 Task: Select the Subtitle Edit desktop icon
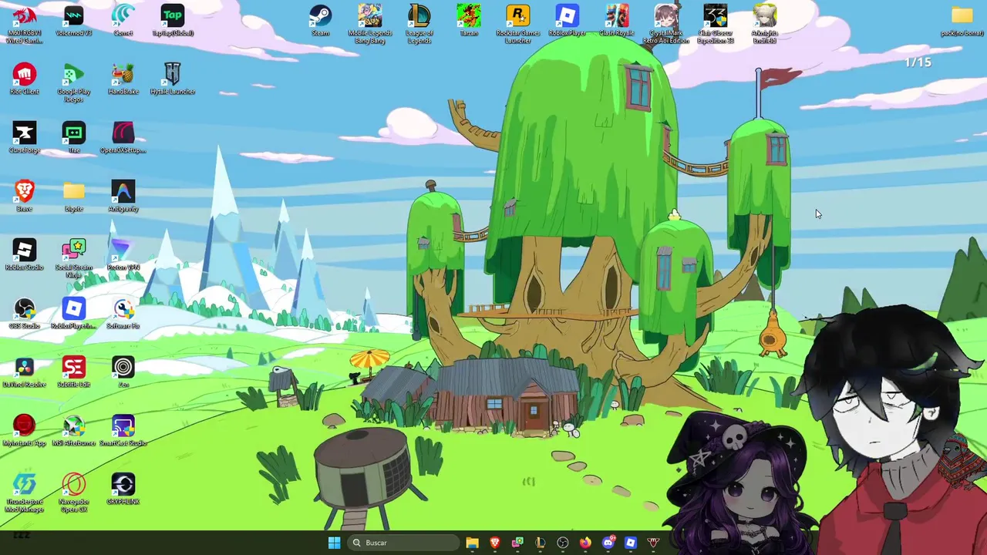pos(74,372)
